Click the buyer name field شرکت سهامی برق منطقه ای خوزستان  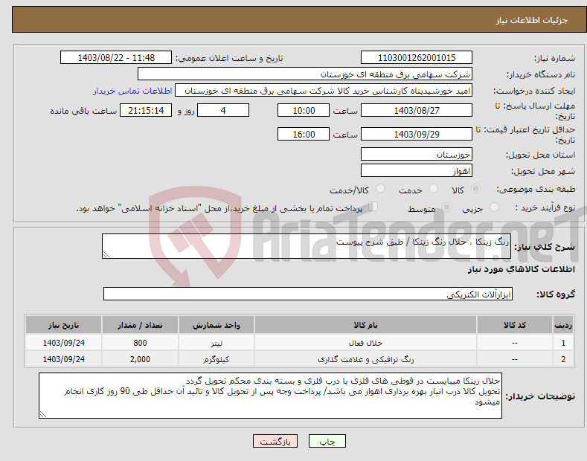[x=305, y=74]
